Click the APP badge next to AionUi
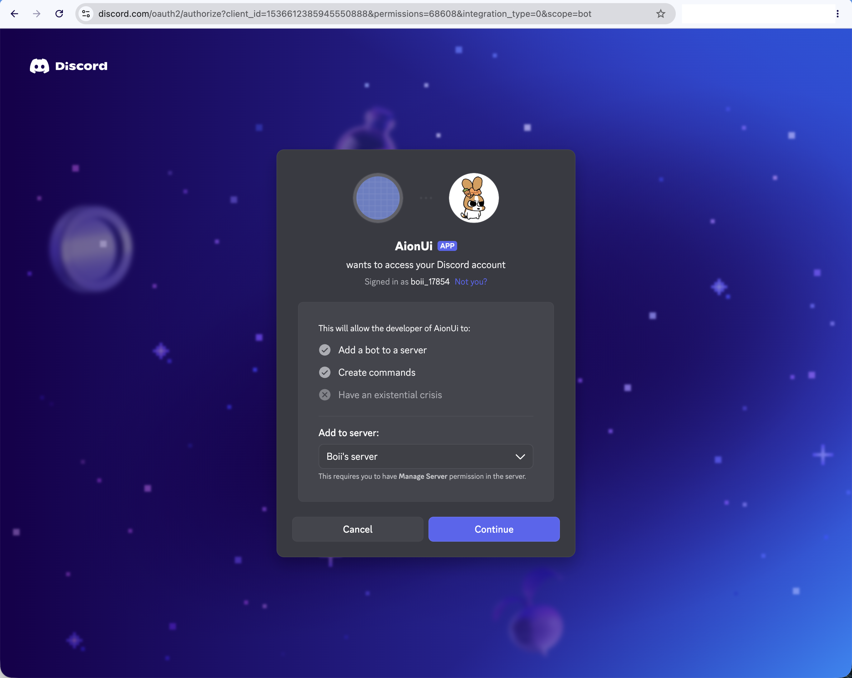This screenshot has width=852, height=678. click(447, 246)
